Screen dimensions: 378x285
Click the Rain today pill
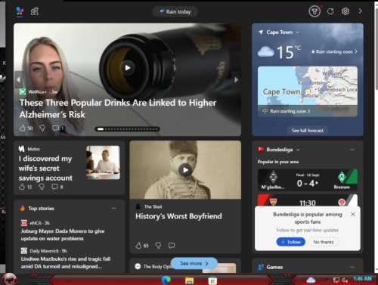[x=175, y=11]
